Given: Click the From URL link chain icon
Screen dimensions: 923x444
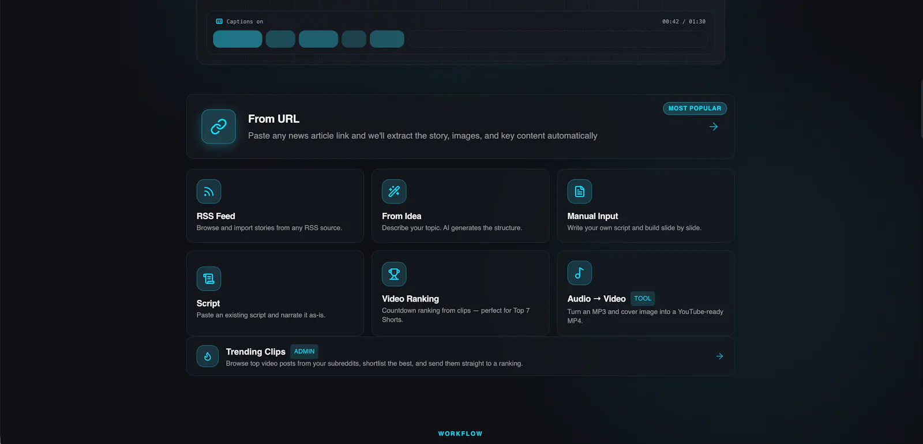Looking at the screenshot, I should 219,126.
